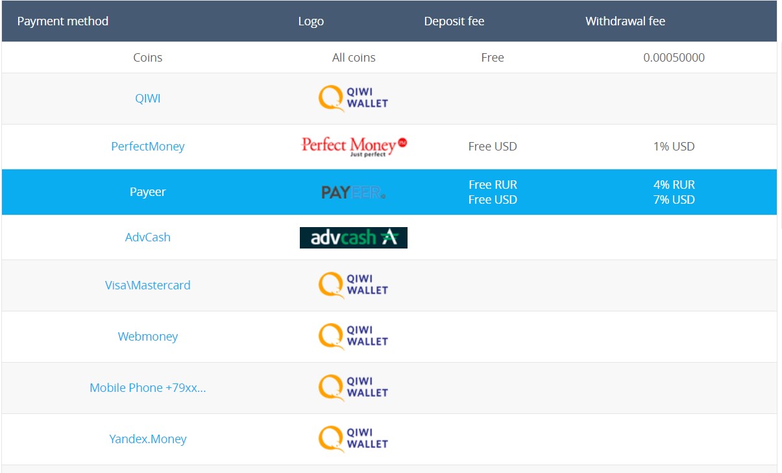Image resolution: width=782 pixels, height=473 pixels.
Task: Open the Visa\Mastercard payment method link
Action: click(148, 285)
